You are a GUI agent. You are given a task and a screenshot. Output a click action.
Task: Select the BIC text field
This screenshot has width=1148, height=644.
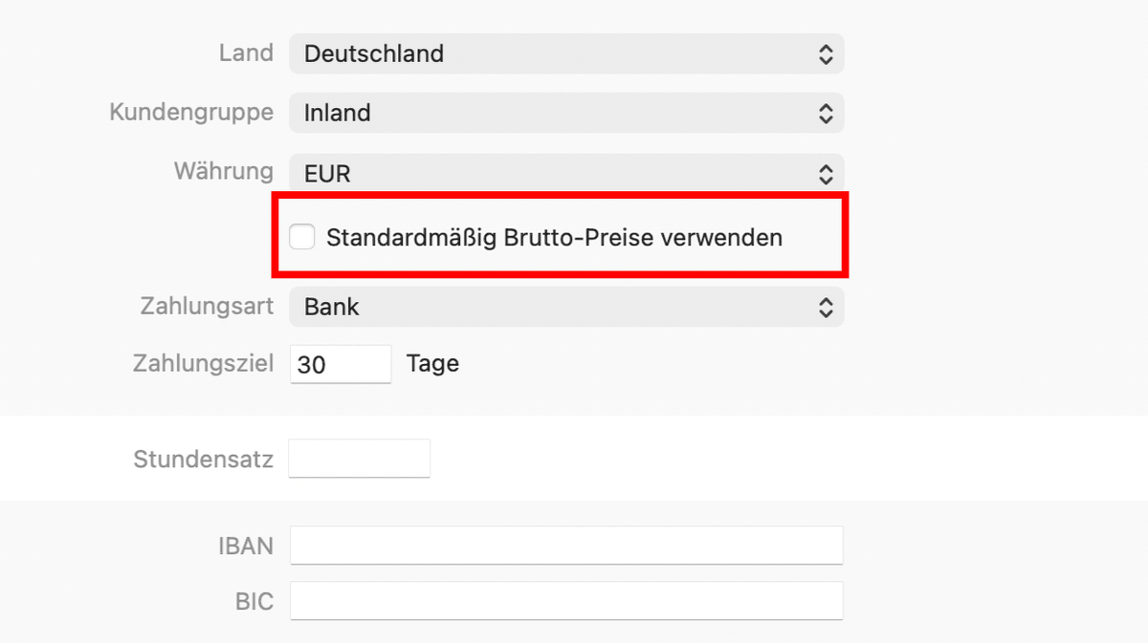pos(565,601)
